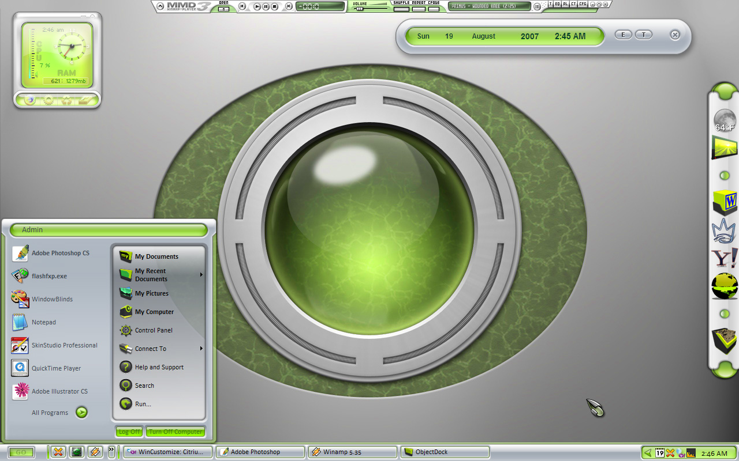Viewport: 739px width, 461px height.
Task: Launch flashfxp.exe from the Start menu
Action: click(x=40, y=276)
